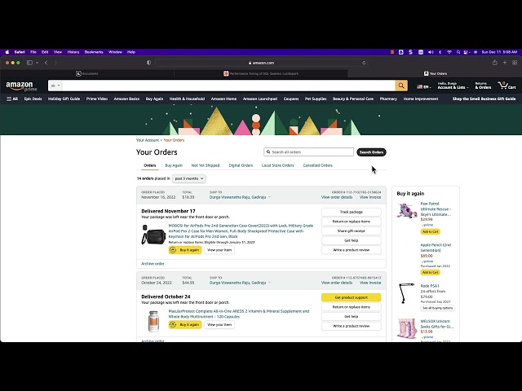Image resolution: width=522 pixels, height=391 pixels.
Task: Open Returns & Orders in the header
Action: point(483,86)
